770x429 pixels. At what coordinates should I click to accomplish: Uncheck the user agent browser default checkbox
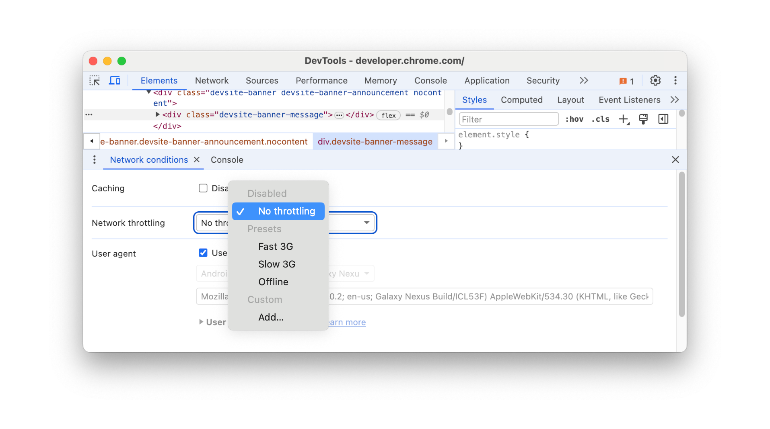(203, 253)
